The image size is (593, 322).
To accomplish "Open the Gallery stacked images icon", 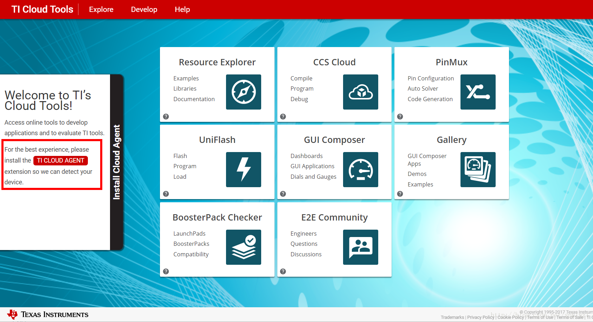I will click(478, 170).
